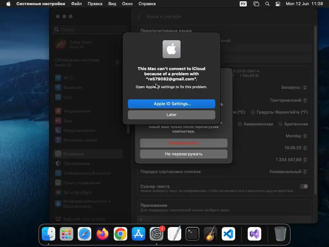Click the Перезагрузить button
The image size is (329, 247).
tap(183, 143)
